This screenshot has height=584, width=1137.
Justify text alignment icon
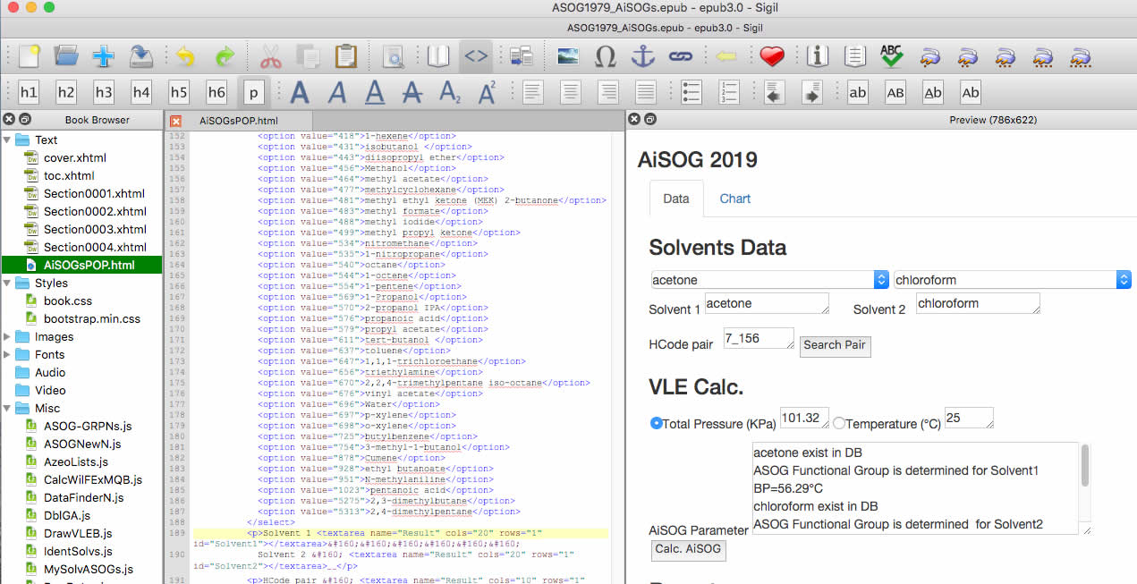point(646,92)
